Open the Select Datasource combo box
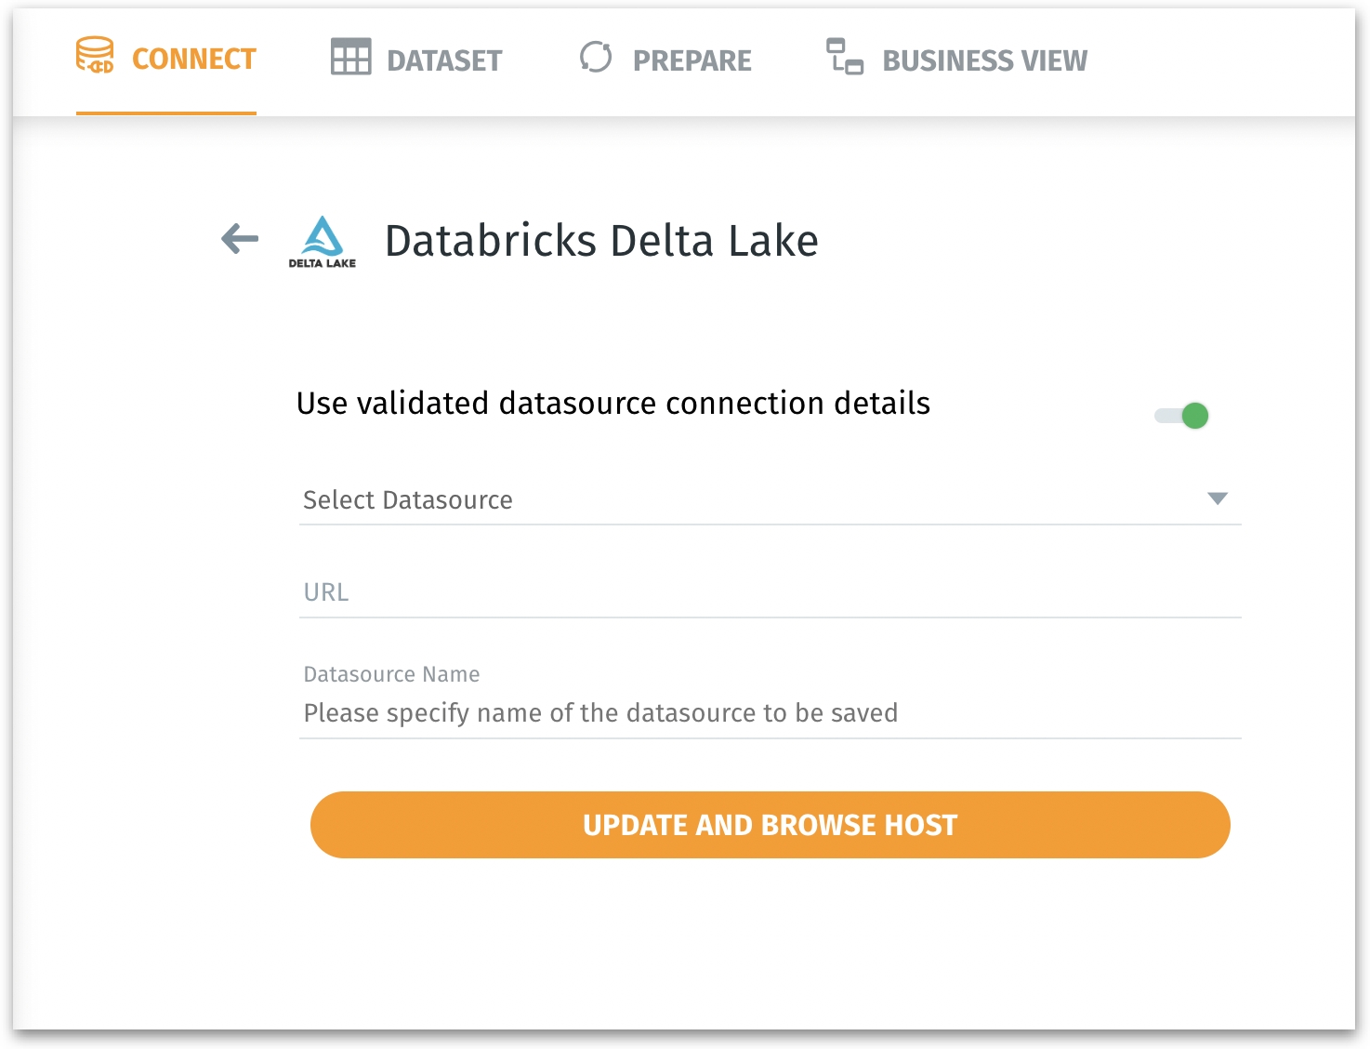The image size is (1370, 1049). point(744,500)
